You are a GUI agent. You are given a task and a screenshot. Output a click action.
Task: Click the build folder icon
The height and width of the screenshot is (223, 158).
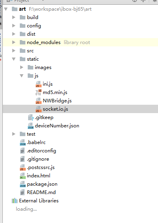point(23,17)
